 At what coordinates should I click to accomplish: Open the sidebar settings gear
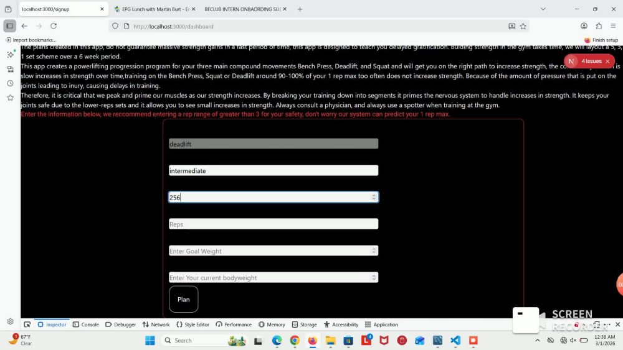point(11,321)
